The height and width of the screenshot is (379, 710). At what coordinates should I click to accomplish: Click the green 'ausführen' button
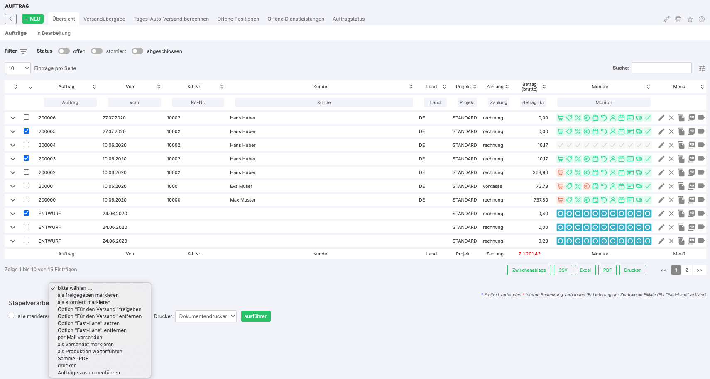click(x=256, y=316)
